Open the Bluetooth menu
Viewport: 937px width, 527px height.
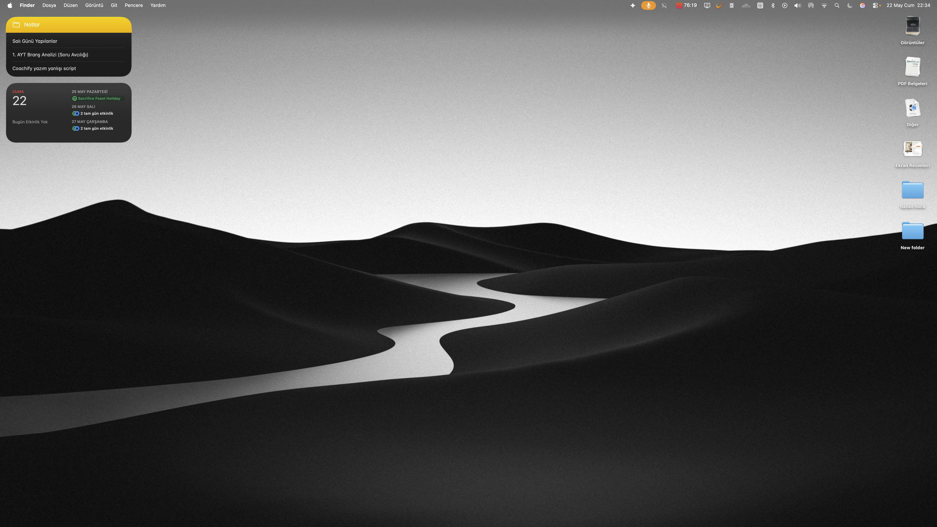[773, 5]
